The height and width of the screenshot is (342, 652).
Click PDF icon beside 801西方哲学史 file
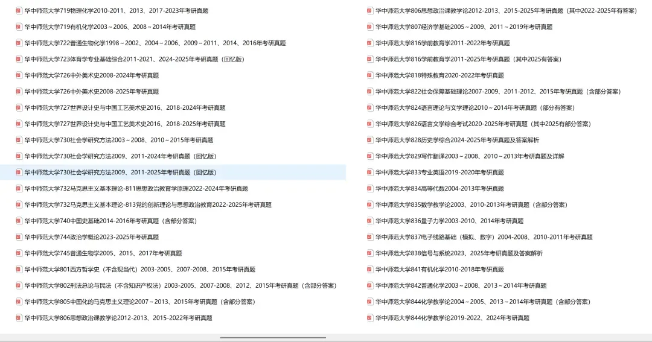19,270
